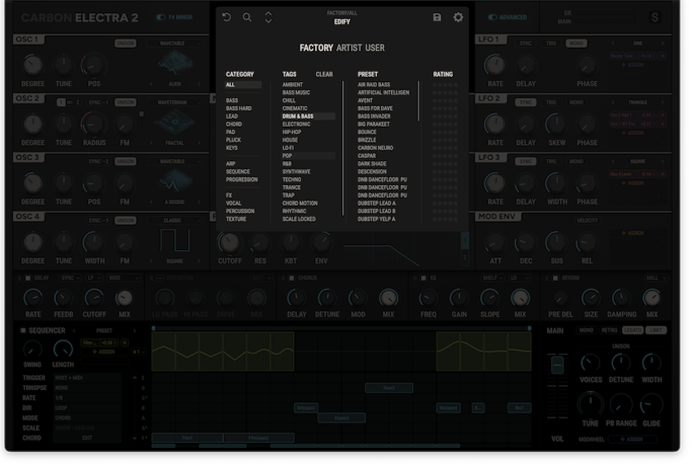Toggle the ADVANCED mode switch
This screenshot has width=692, height=465.
[x=493, y=17]
